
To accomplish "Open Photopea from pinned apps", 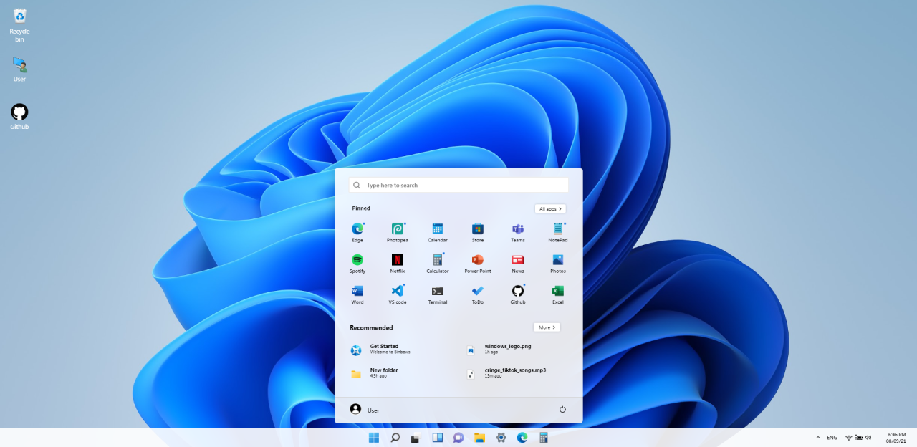I will [x=397, y=230].
